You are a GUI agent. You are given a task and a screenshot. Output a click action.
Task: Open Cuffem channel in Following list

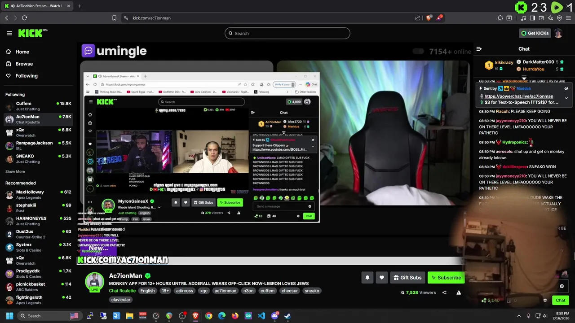38,106
